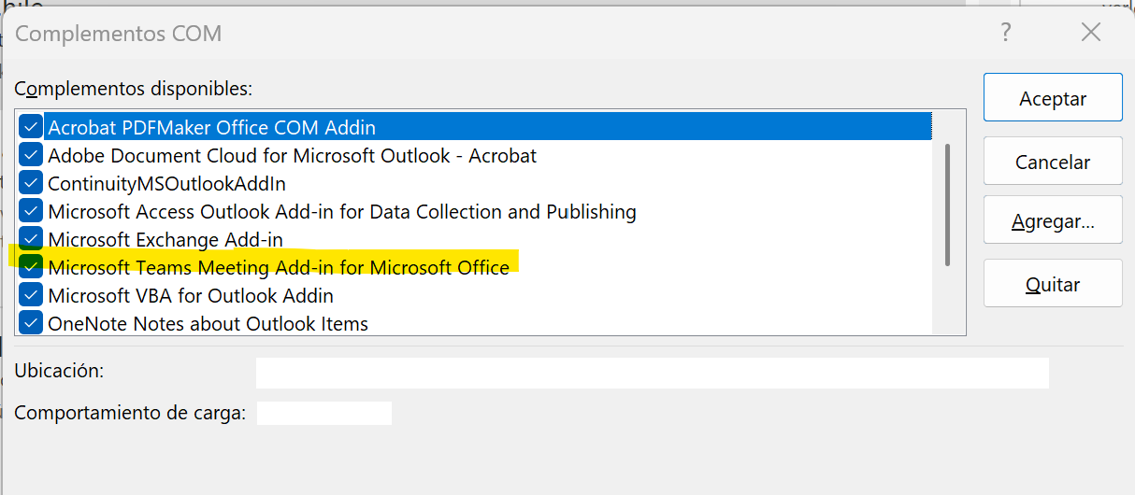
Task: Click the help question mark icon
Action: click(1006, 33)
